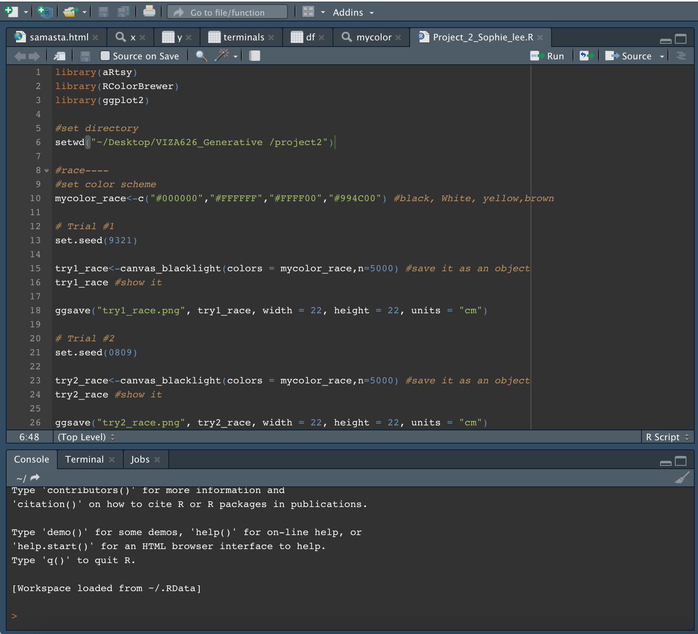Click the Workspace Panes grid icon
This screenshot has height=634, width=698.
pyautogui.click(x=309, y=12)
